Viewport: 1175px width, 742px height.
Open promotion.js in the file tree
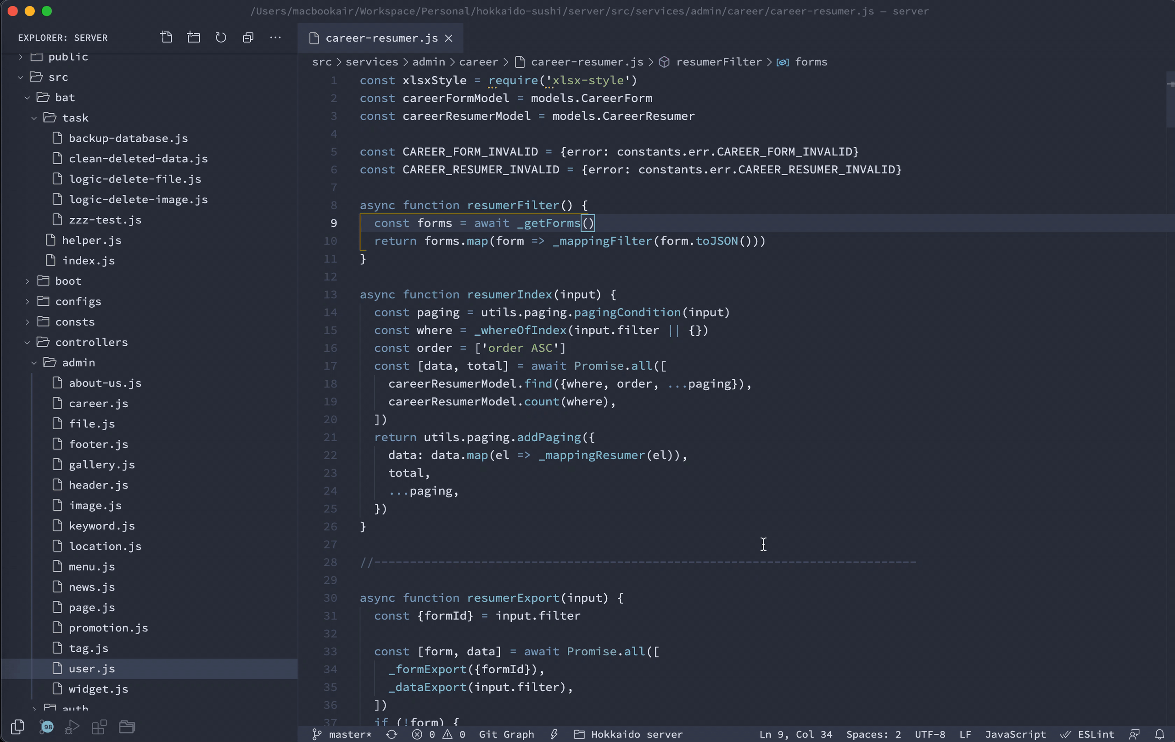pyautogui.click(x=108, y=628)
